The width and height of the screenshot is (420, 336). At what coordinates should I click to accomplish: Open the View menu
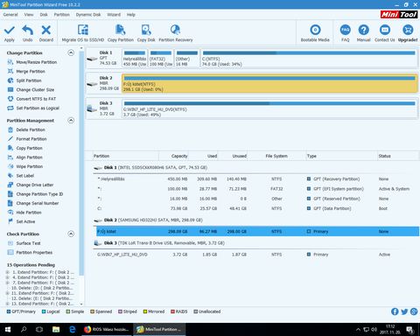coord(29,15)
